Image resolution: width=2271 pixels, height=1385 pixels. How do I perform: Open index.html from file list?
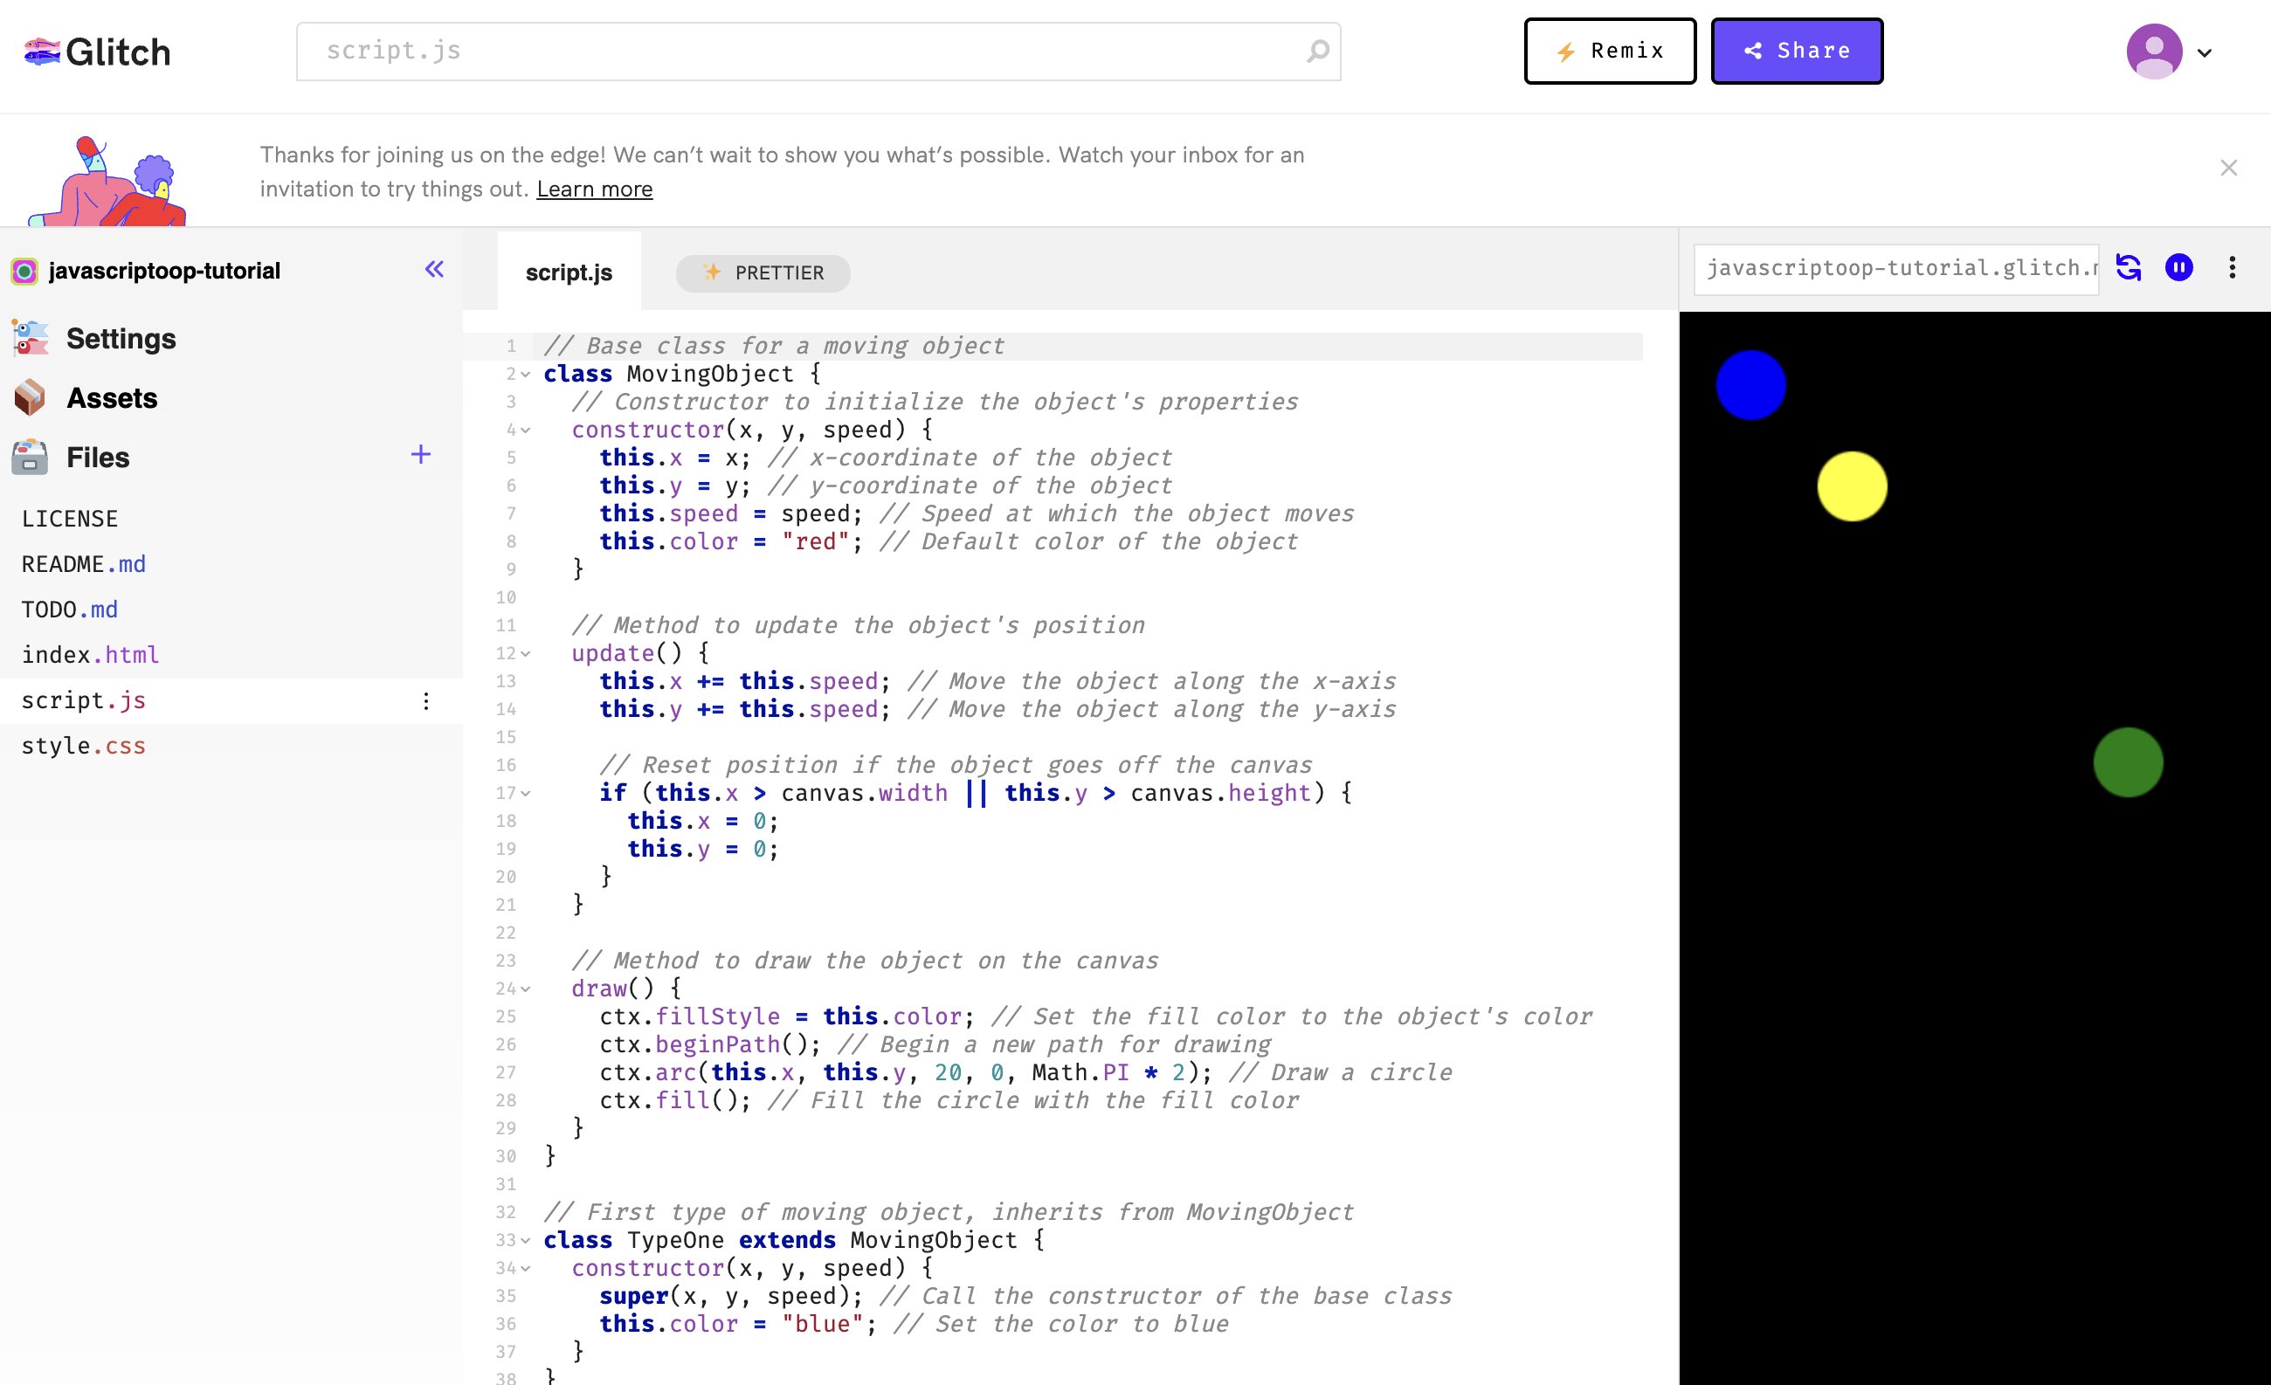pos(90,655)
